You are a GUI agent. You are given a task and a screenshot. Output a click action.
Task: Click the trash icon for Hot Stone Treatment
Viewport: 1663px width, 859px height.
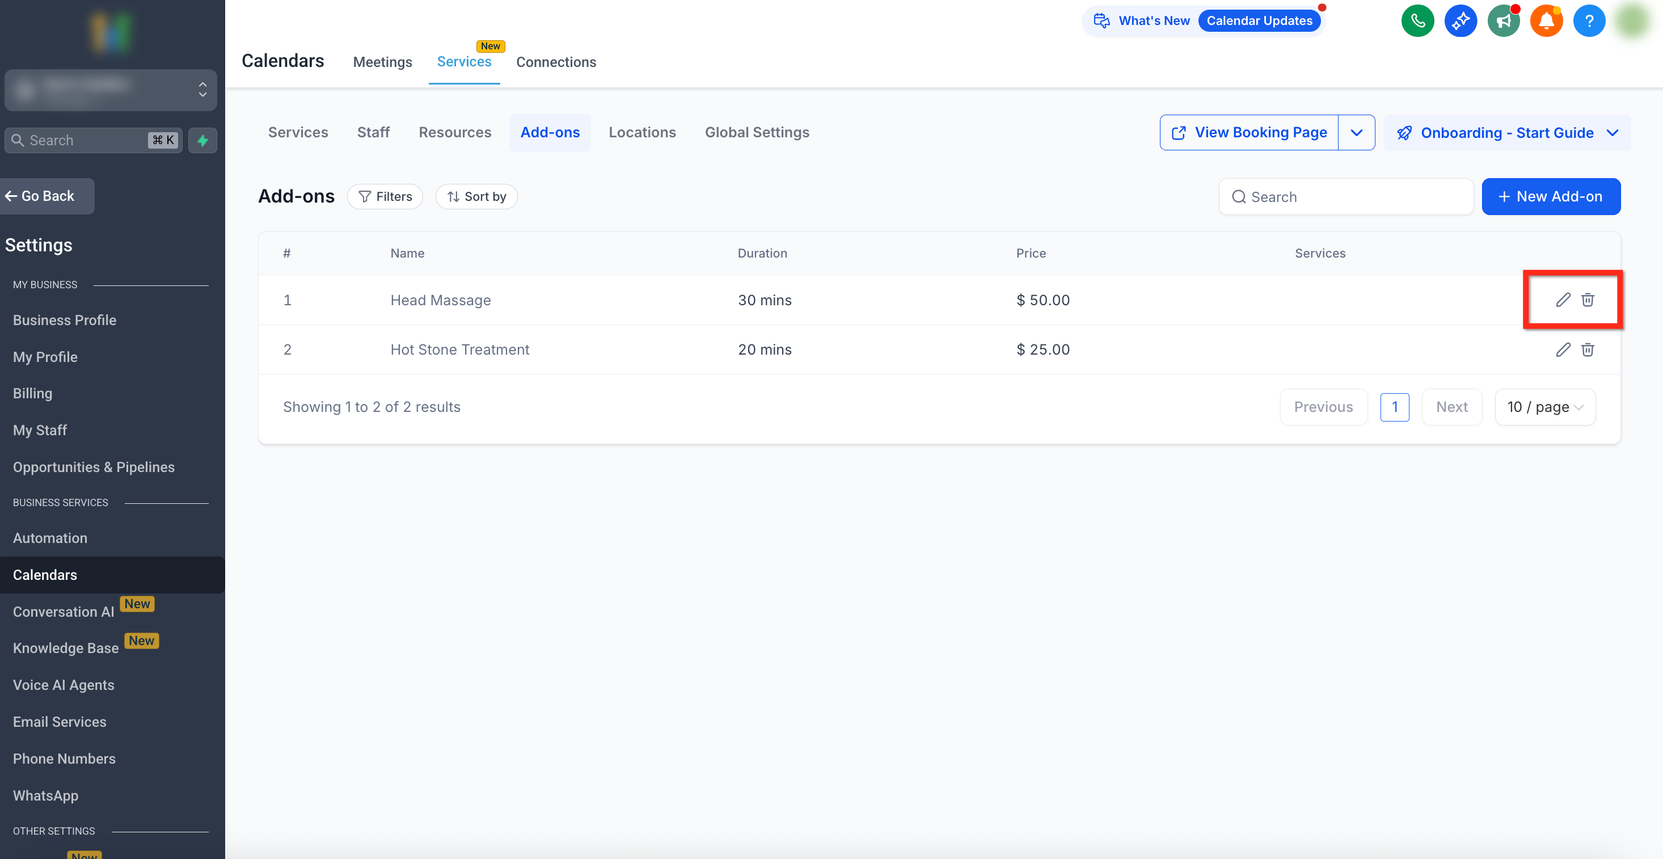coord(1588,350)
